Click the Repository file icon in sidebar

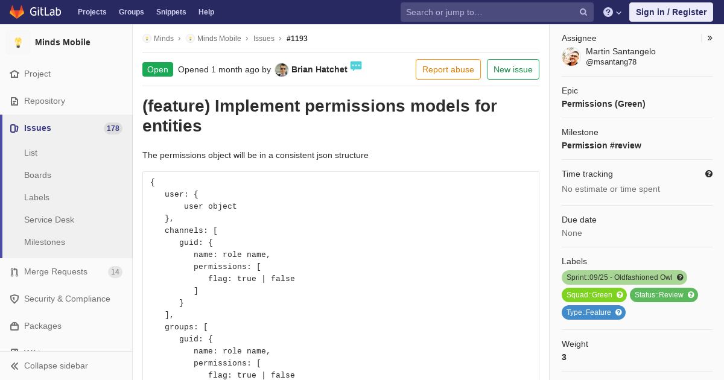pos(14,101)
